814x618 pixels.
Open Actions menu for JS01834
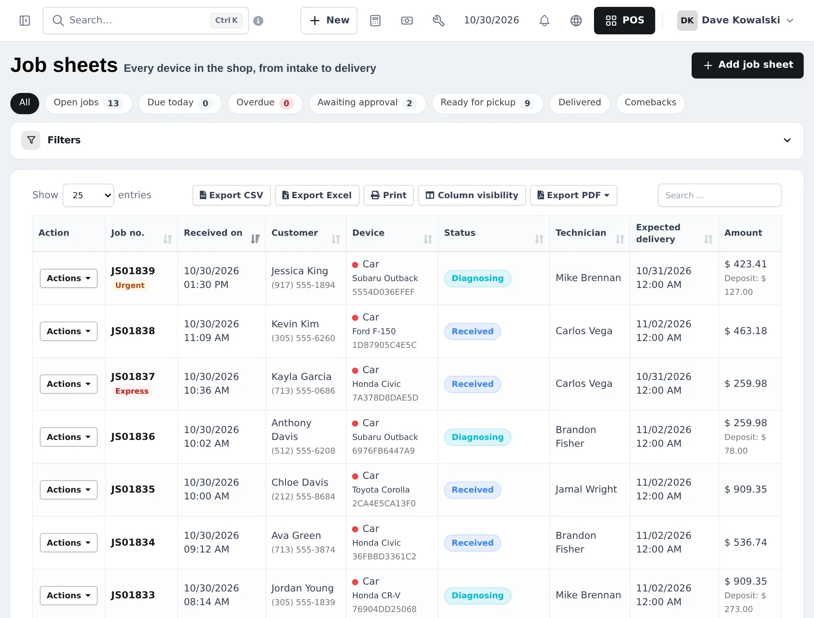point(69,543)
